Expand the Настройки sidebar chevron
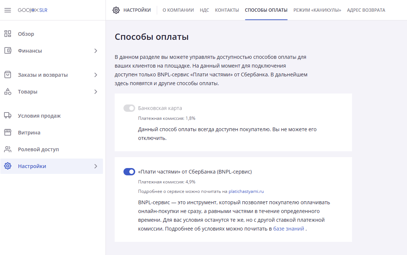This screenshot has width=407, height=255. point(96,166)
